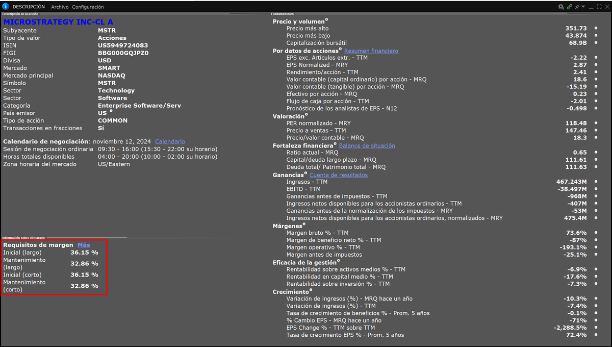This screenshot has height=347, width=612.
Task: Click Sesión de negociación ordinaria hours text
Action: 158,149
